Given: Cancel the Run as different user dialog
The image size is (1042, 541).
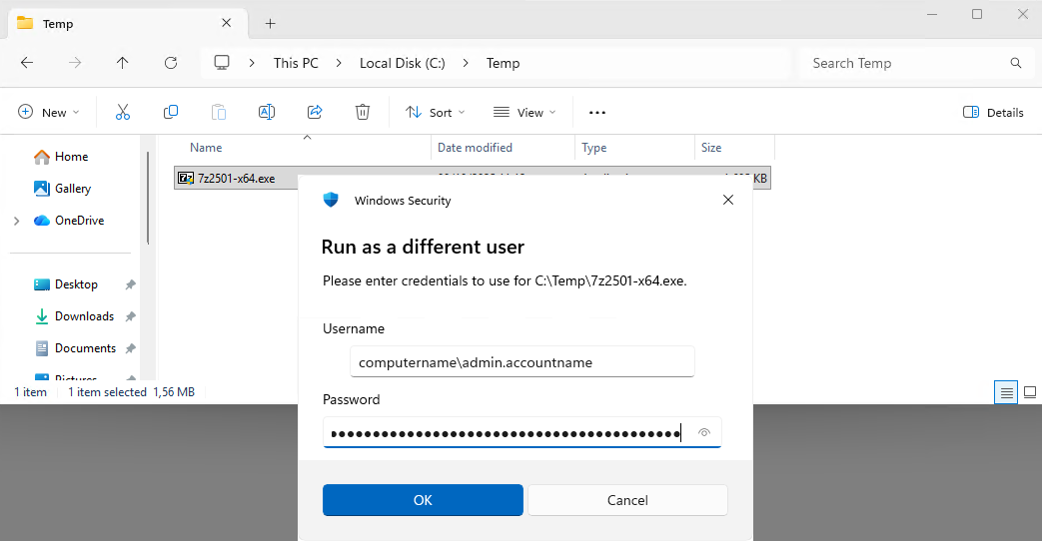Looking at the screenshot, I should (x=627, y=500).
